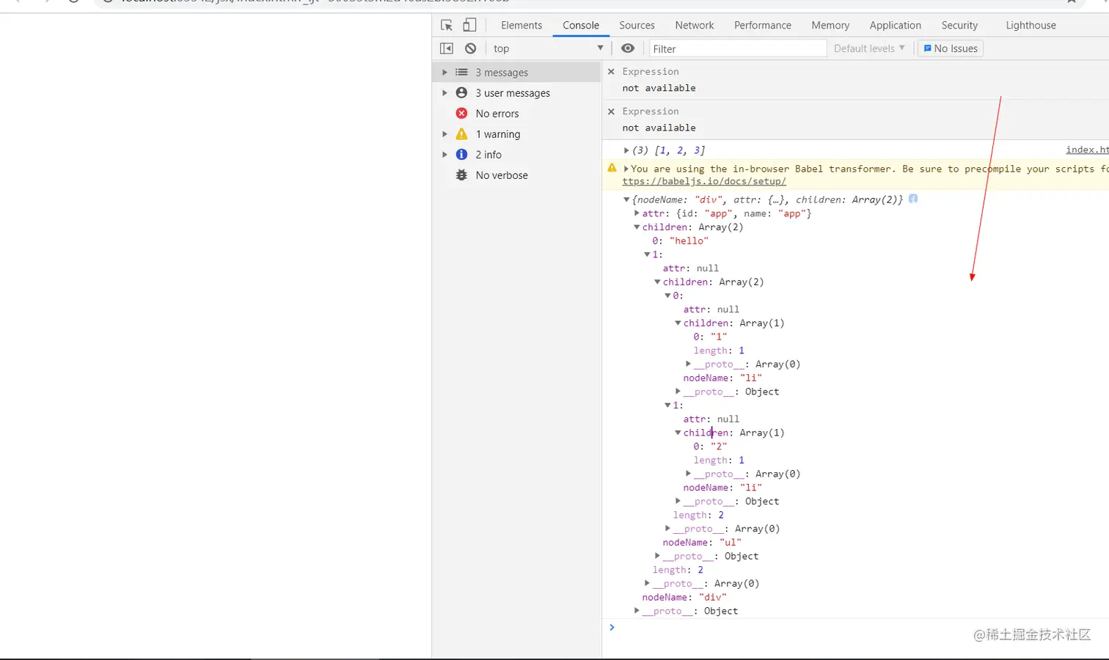Switch to the Network tab
The height and width of the screenshot is (660, 1109).
click(694, 25)
